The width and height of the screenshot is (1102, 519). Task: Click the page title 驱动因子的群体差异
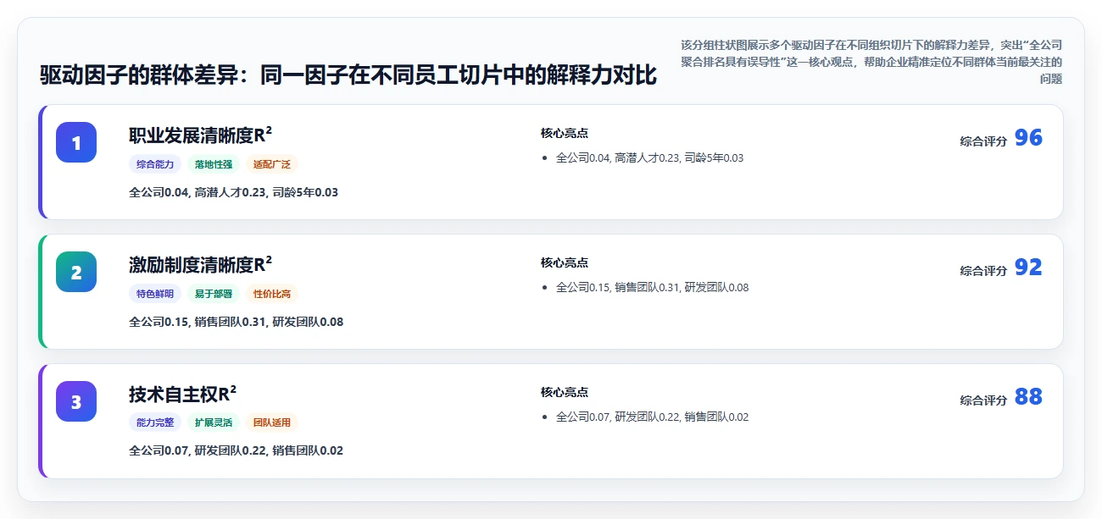348,75
